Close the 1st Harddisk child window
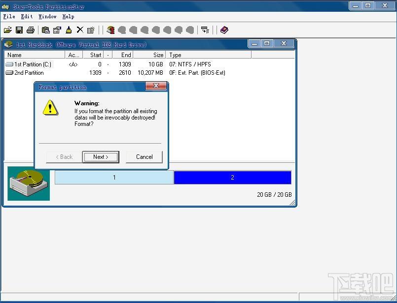This screenshot has height=303, width=397. [284, 43]
